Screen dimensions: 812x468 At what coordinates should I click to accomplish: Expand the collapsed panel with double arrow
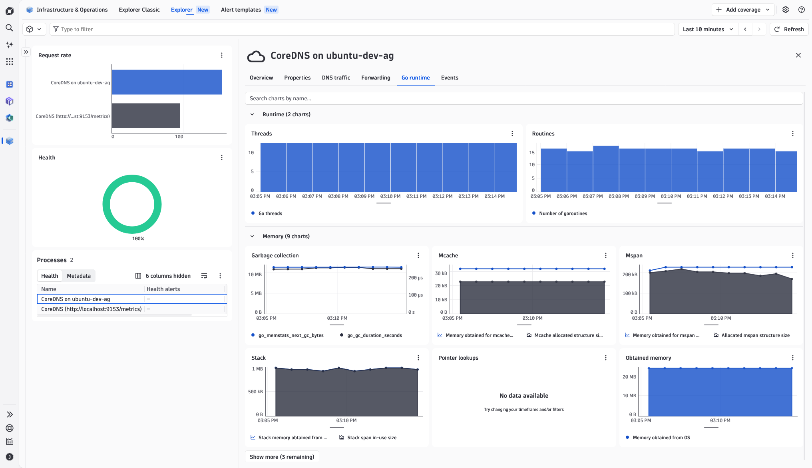[x=26, y=52]
